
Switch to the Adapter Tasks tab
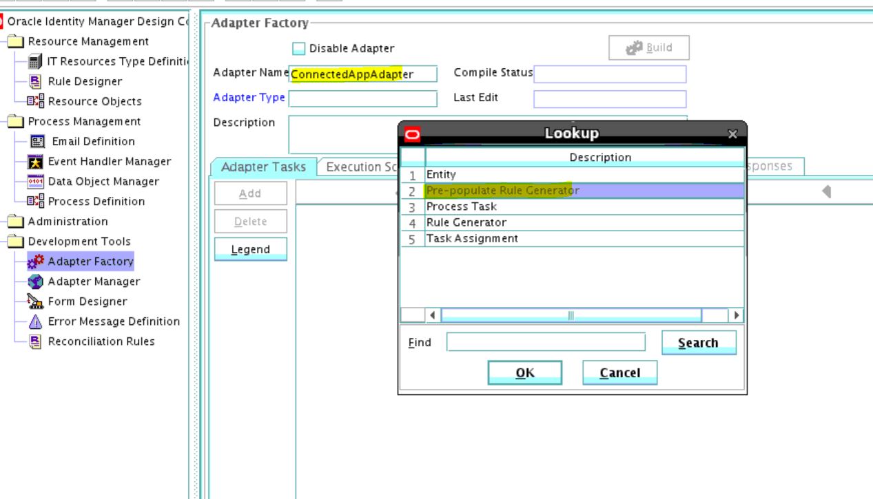point(263,167)
